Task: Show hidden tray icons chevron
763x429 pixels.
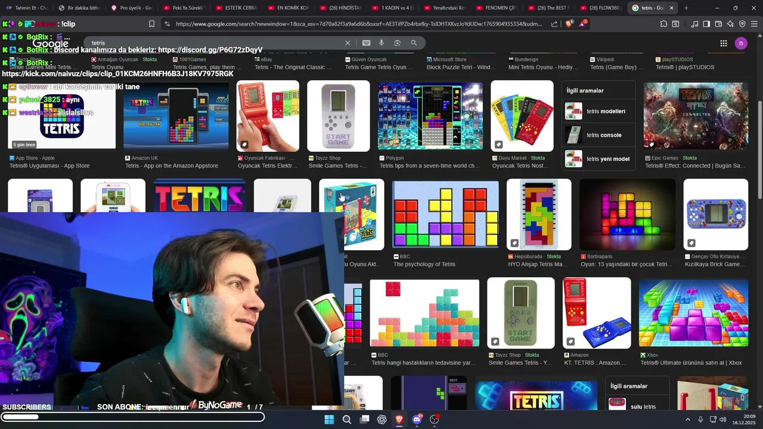Action: point(687,419)
